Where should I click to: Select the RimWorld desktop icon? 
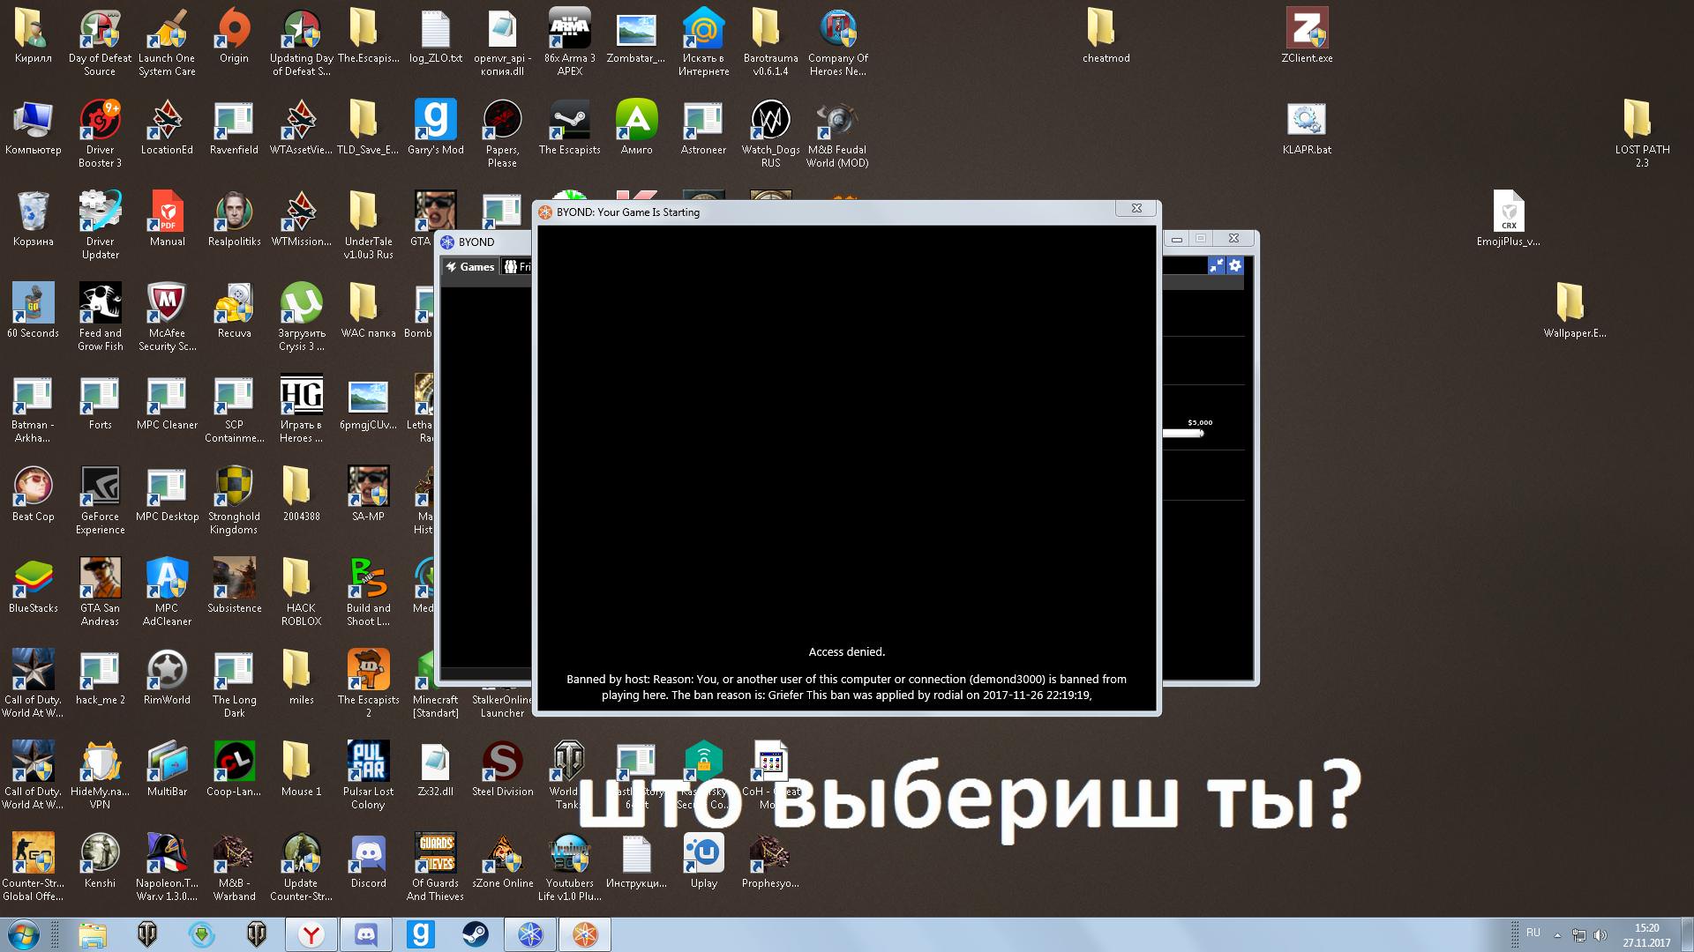tap(167, 678)
